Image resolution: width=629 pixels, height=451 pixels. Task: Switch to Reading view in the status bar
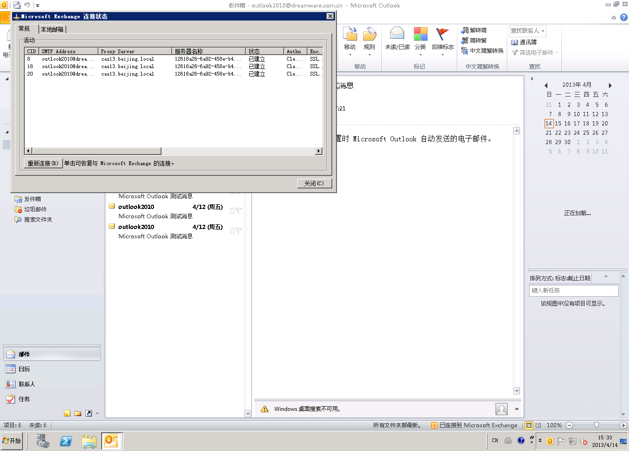(538, 425)
